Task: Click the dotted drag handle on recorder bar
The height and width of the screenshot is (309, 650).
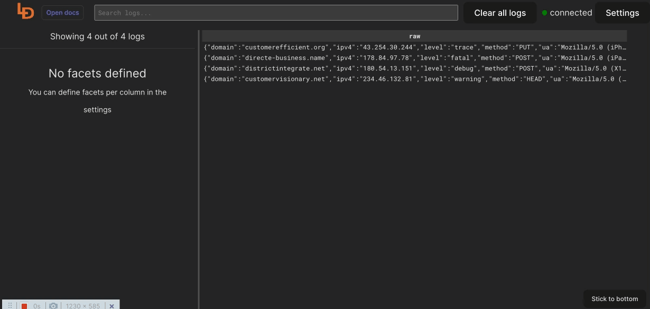Action: click(10, 306)
